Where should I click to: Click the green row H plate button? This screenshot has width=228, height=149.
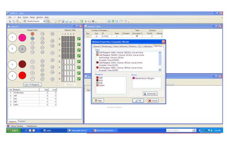pyautogui.click(x=79, y=79)
